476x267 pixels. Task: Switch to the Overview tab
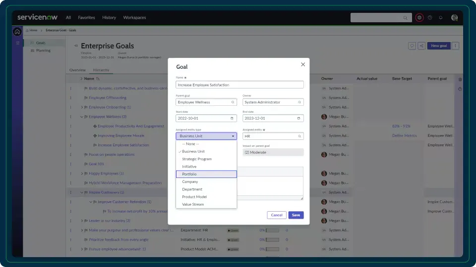click(x=77, y=70)
